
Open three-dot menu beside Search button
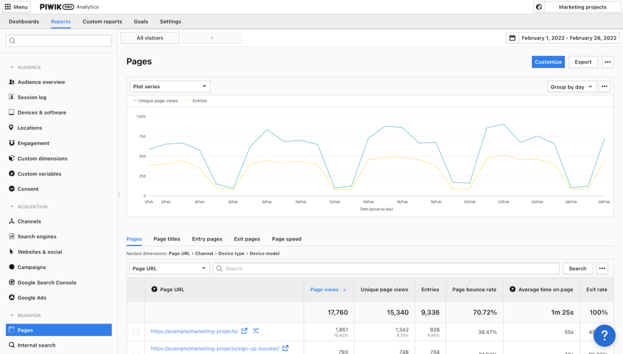pos(602,268)
